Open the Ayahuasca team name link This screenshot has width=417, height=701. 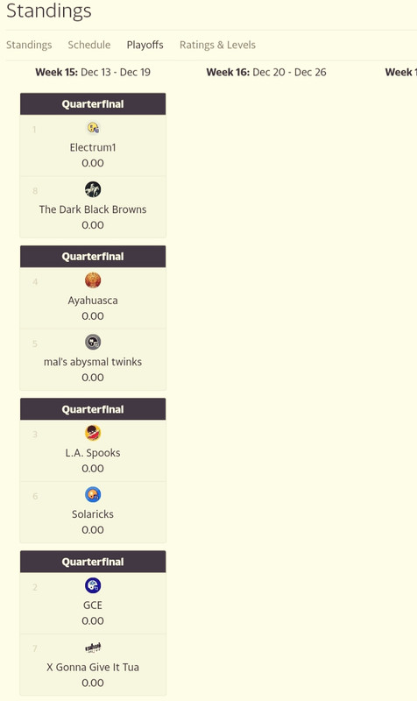click(93, 301)
